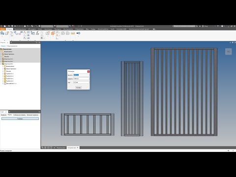Screen dimensions: 236x177
Task: Click the UCS icon below Point
Action: point(57,38)
